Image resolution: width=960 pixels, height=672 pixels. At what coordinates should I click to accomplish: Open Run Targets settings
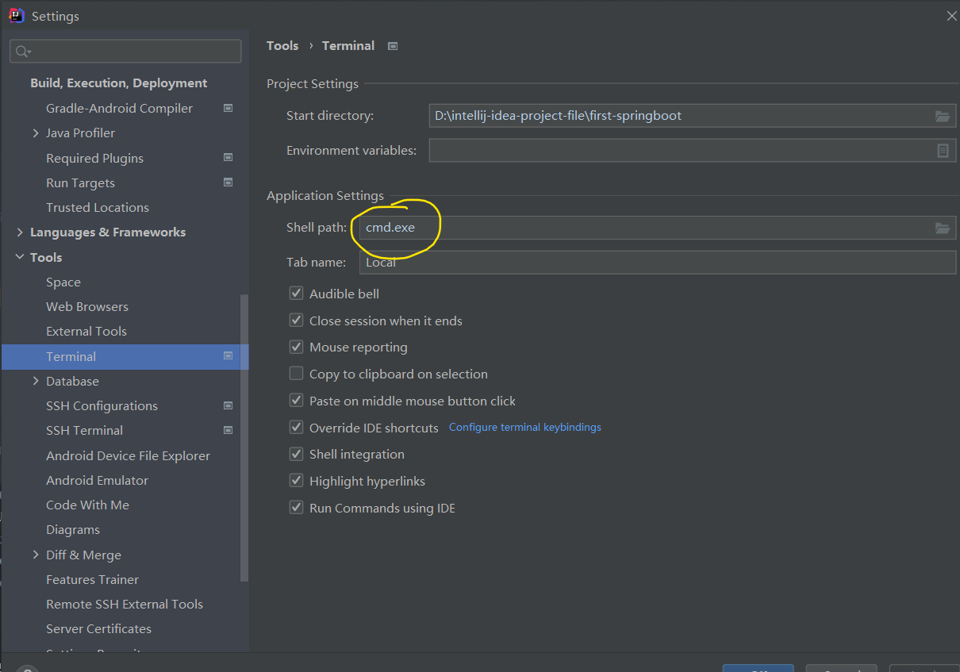click(80, 182)
